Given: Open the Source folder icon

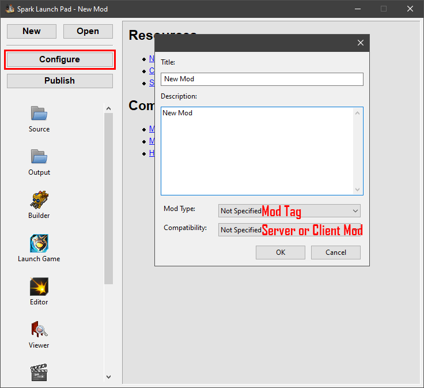Looking at the screenshot, I should click(39, 113).
